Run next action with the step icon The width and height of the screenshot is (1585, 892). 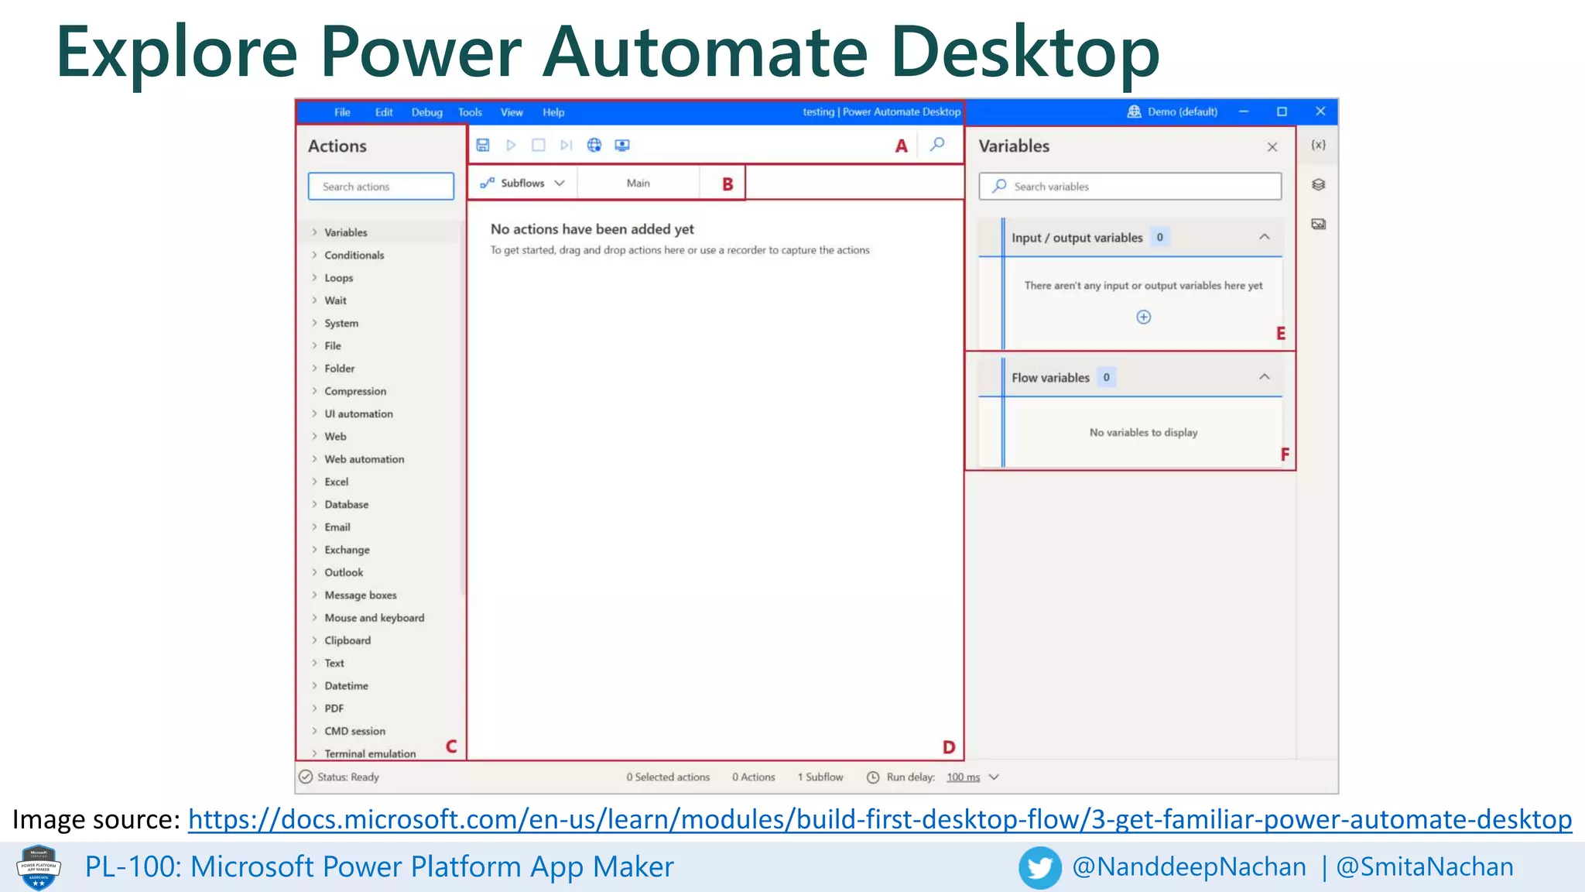(567, 145)
